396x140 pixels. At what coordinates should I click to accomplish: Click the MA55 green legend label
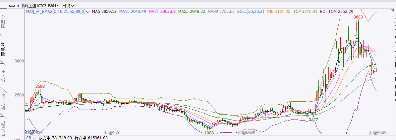pos(191,12)
